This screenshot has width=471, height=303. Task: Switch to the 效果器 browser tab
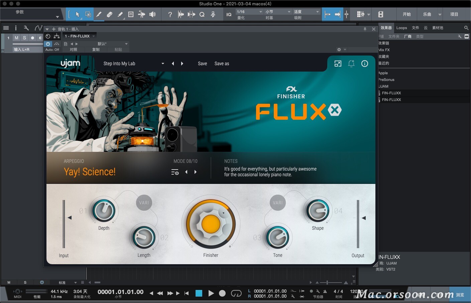coord(386,28)
